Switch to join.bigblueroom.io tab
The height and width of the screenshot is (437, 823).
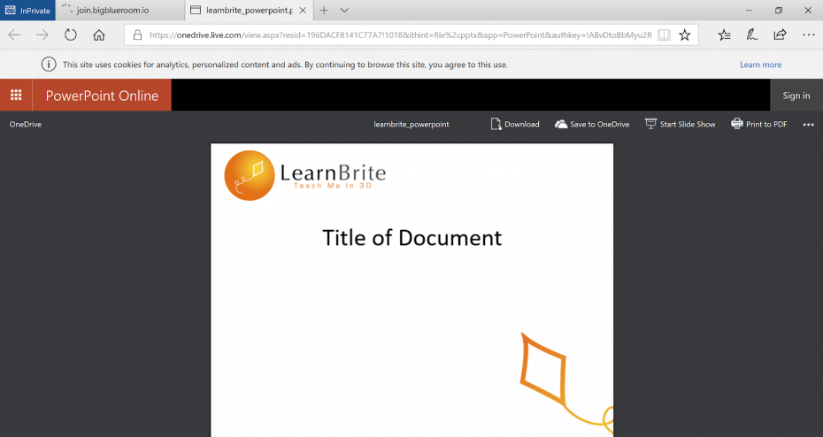(x=119, y=11)
